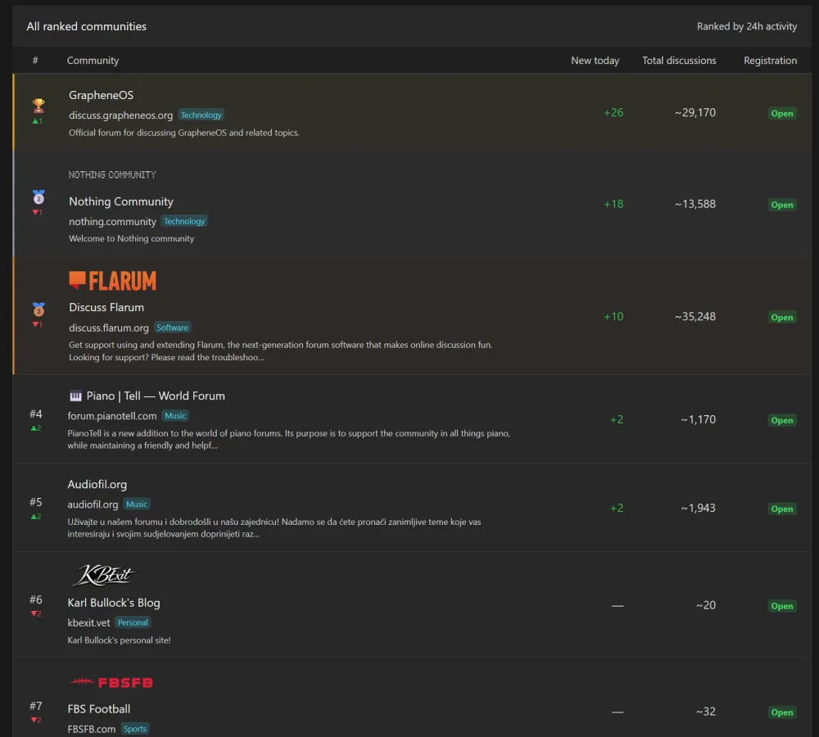Click Karl Bullock's personal site! description

pyautogui.click(x=119, y=640)
